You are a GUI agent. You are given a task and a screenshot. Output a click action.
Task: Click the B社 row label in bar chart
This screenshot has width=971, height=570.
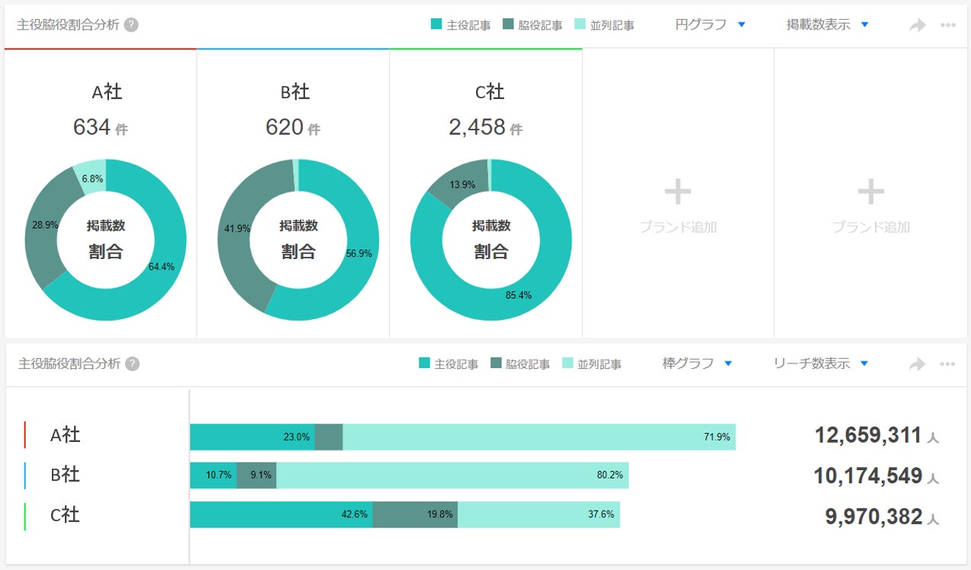click(65, 475)
